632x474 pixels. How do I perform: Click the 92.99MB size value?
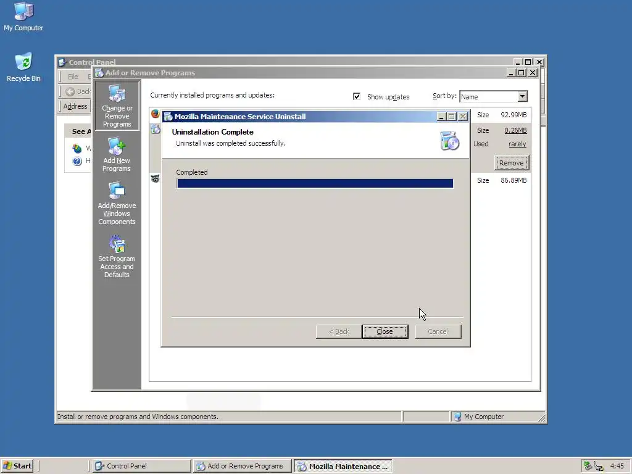(513, 115)
